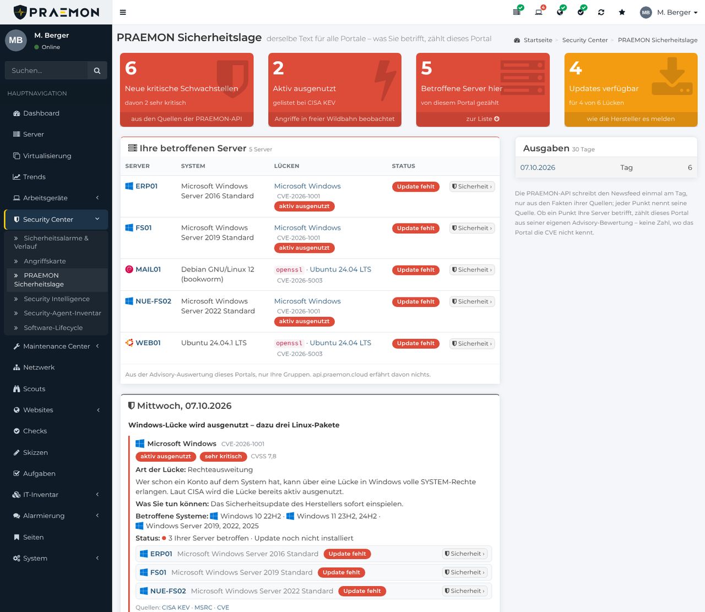Viewport: 705px width, 612px height.
Task: Click Sicherheit button in the FS01 table row
Action: click(x=472, y=228)
